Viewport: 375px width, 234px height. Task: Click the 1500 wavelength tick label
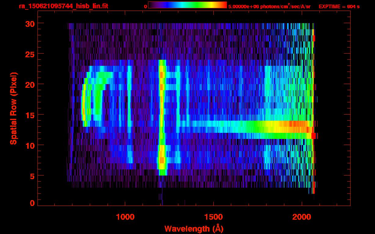213,217
